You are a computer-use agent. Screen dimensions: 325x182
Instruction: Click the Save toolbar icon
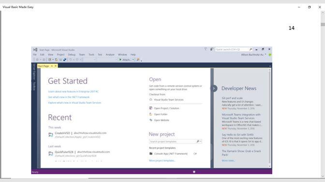(60, 60)
